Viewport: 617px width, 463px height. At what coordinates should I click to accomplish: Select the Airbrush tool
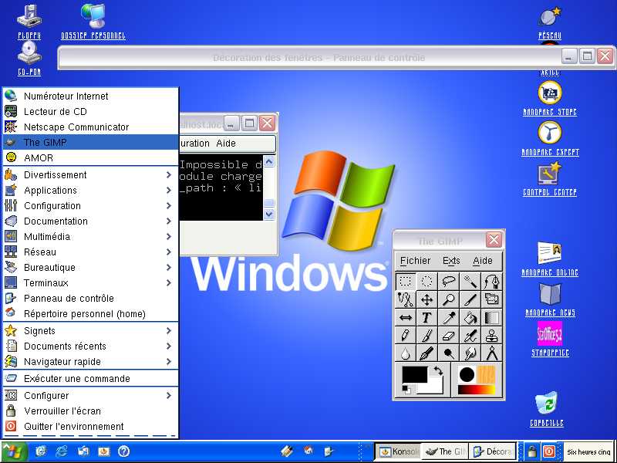pos(470,336)
